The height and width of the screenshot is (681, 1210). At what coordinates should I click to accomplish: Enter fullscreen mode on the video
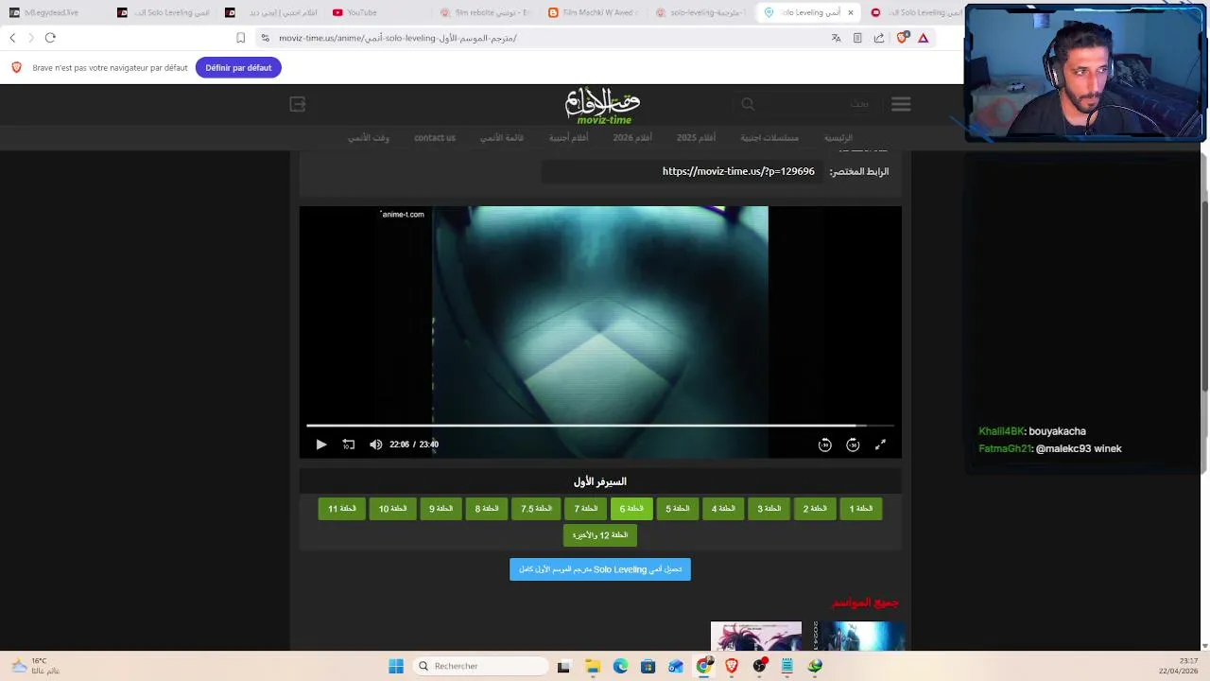(880, 445)
